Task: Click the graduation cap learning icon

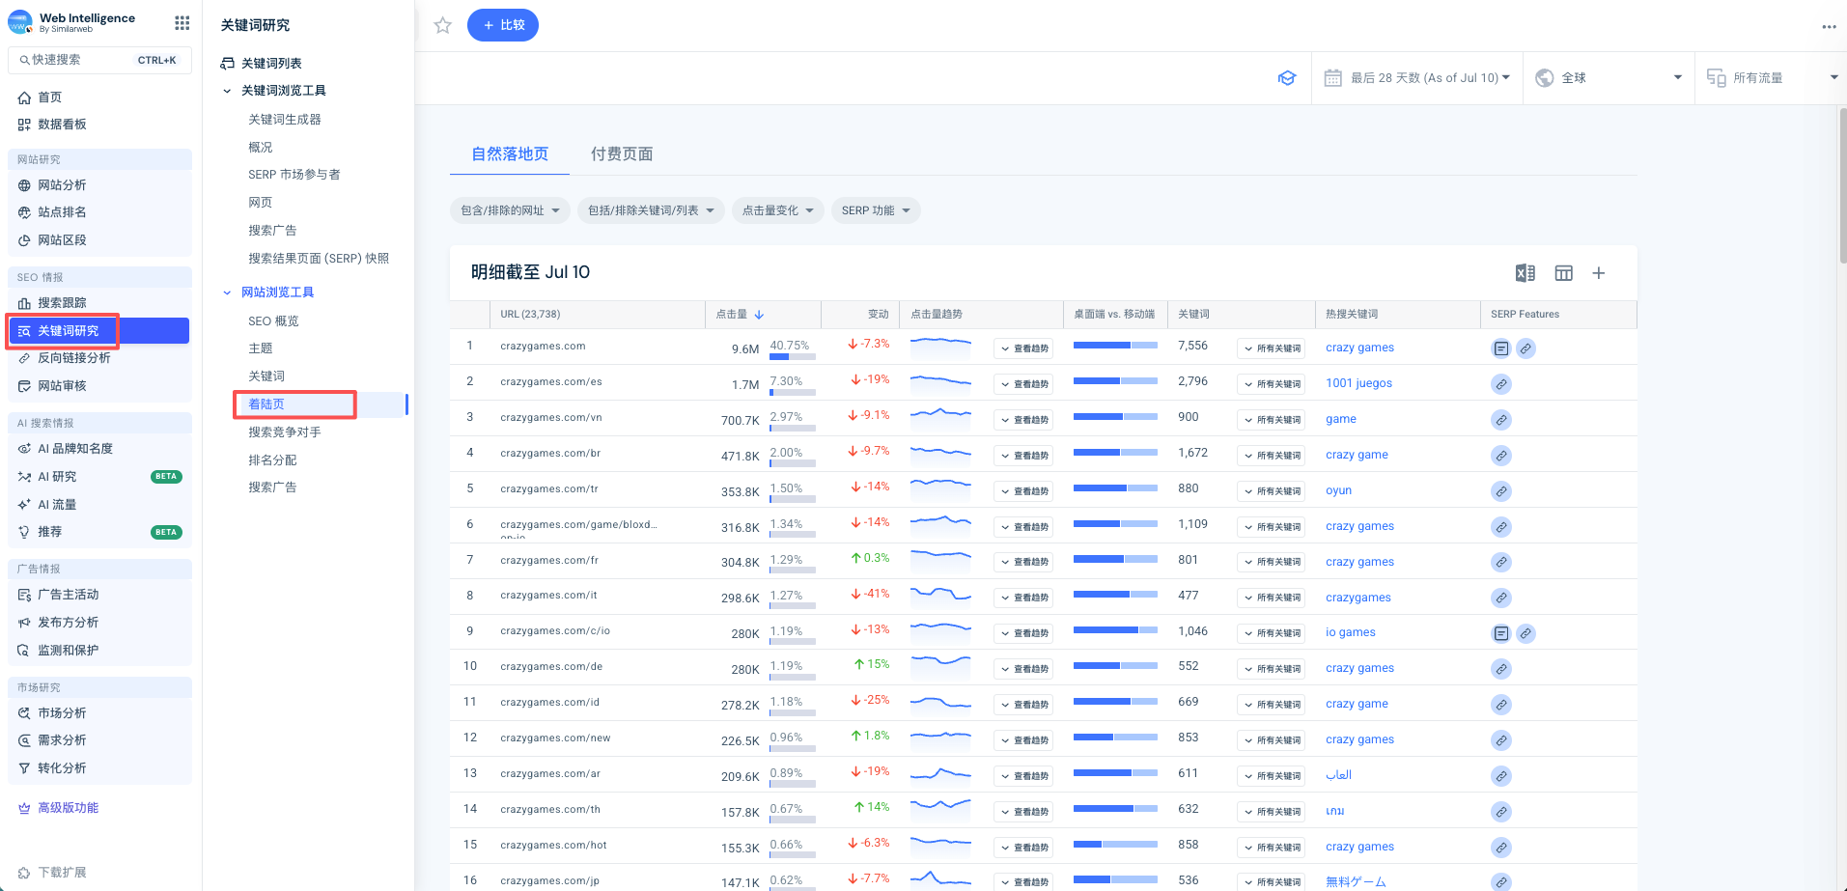Action: [x=1286, y=78]
